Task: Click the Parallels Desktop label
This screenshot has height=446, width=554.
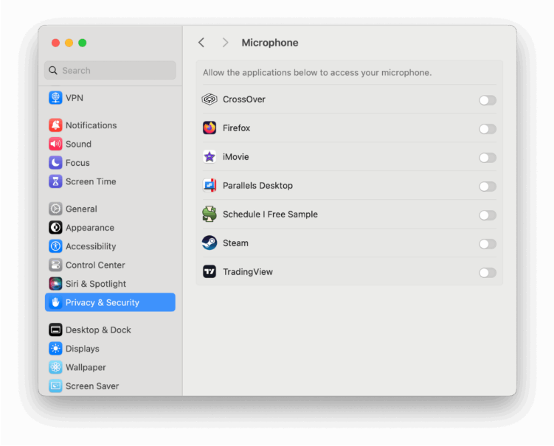Action: tap(257, 185)
